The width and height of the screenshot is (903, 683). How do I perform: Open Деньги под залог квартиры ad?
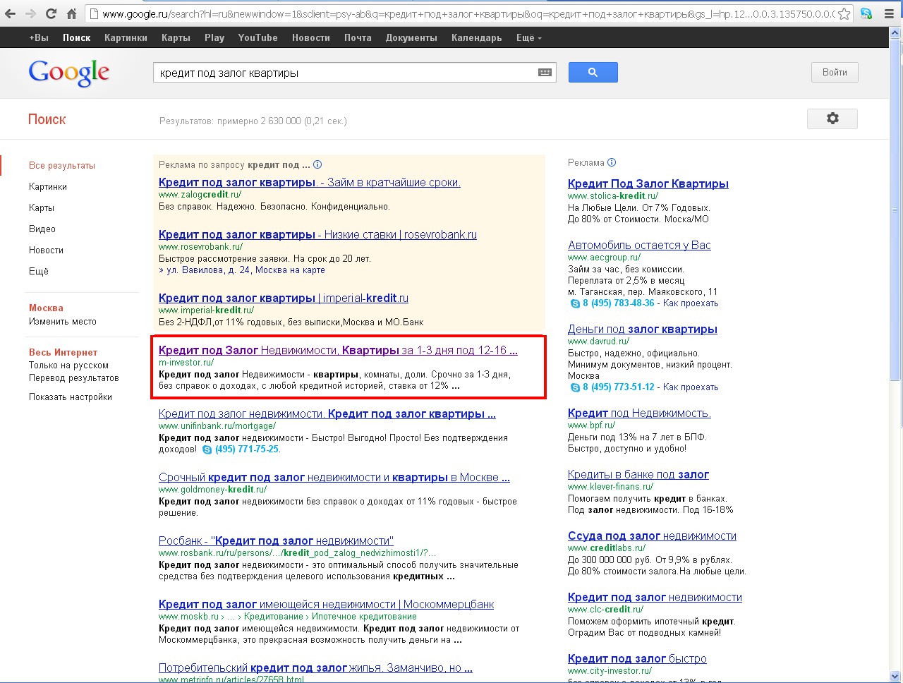coord(643,329)
